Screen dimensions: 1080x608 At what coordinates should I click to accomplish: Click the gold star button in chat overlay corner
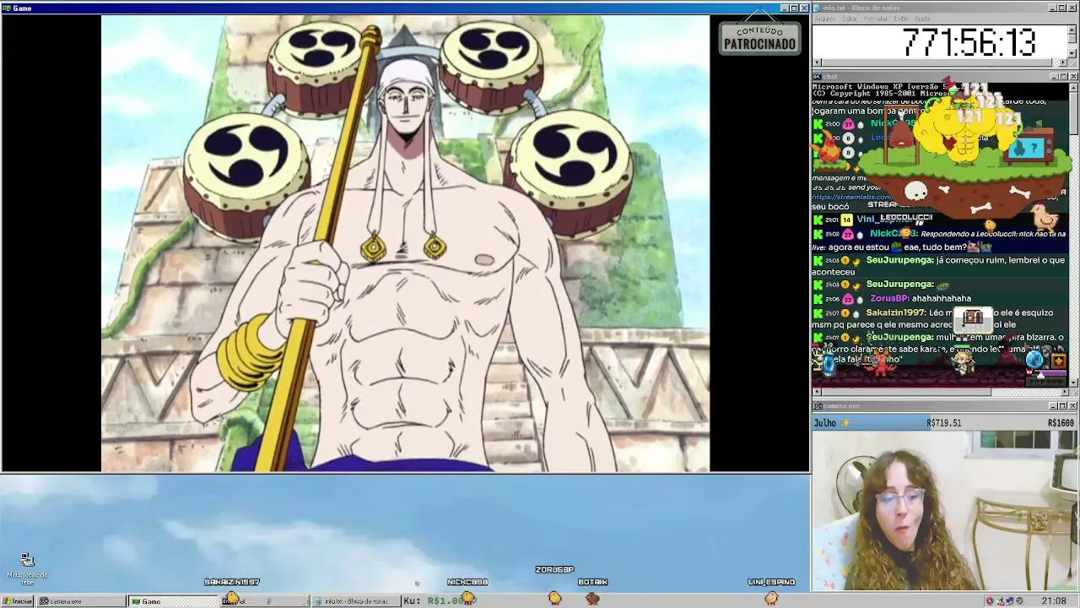pyautogui.click(x=1058, y=361)
